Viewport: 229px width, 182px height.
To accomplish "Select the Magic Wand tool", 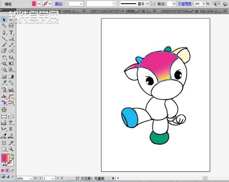I will (4, 26).
